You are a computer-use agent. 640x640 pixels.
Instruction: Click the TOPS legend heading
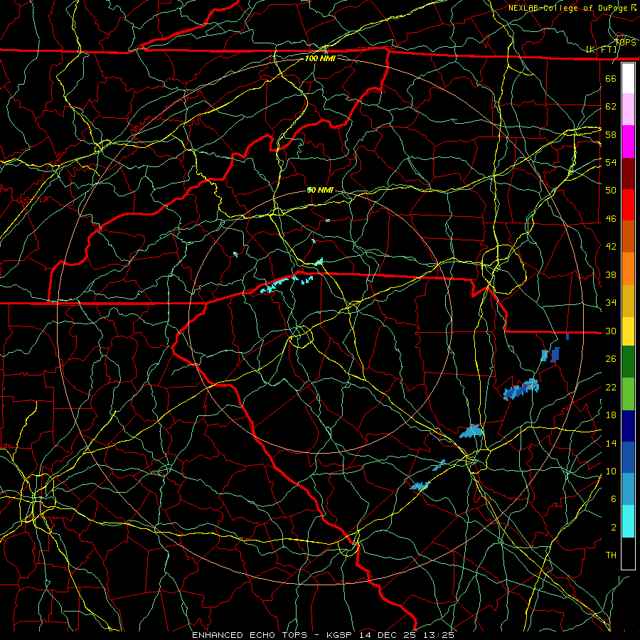tap(626, 43)
